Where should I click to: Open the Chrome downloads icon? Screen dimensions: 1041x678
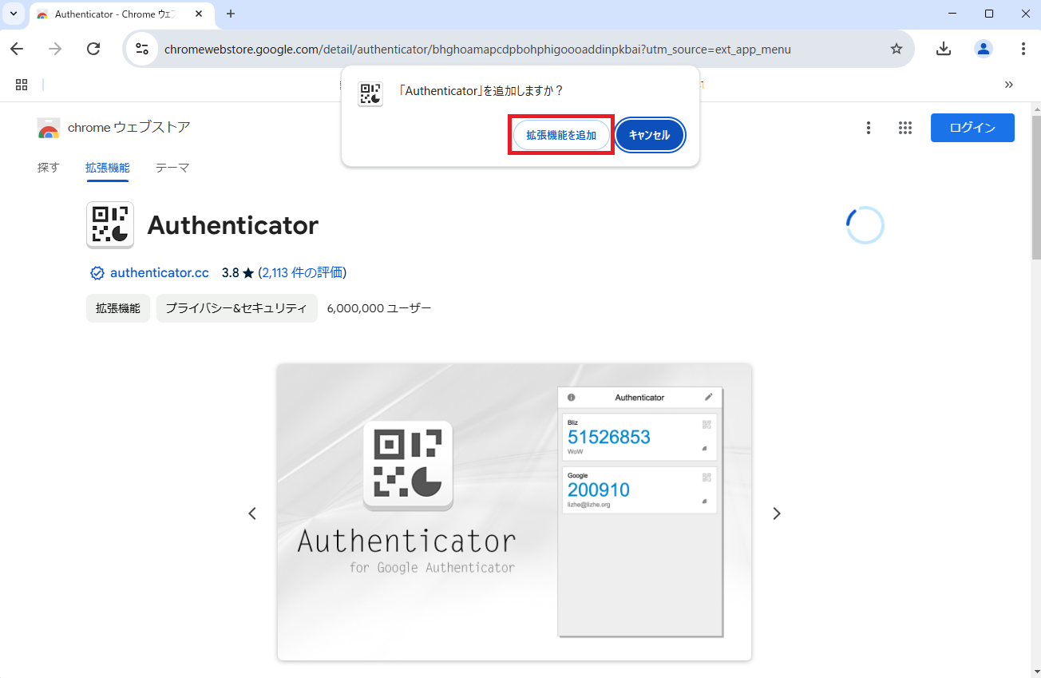(x=943, y=49)
